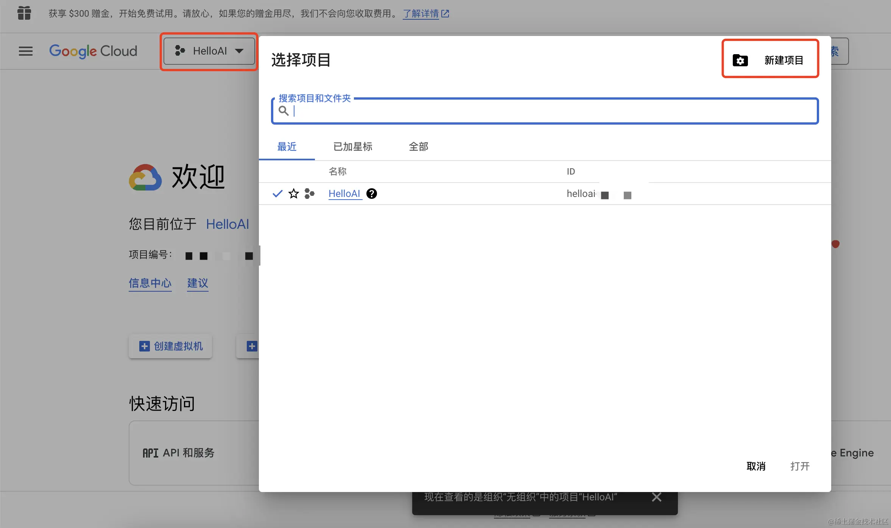Select the 最近 tab

point(287,147)
